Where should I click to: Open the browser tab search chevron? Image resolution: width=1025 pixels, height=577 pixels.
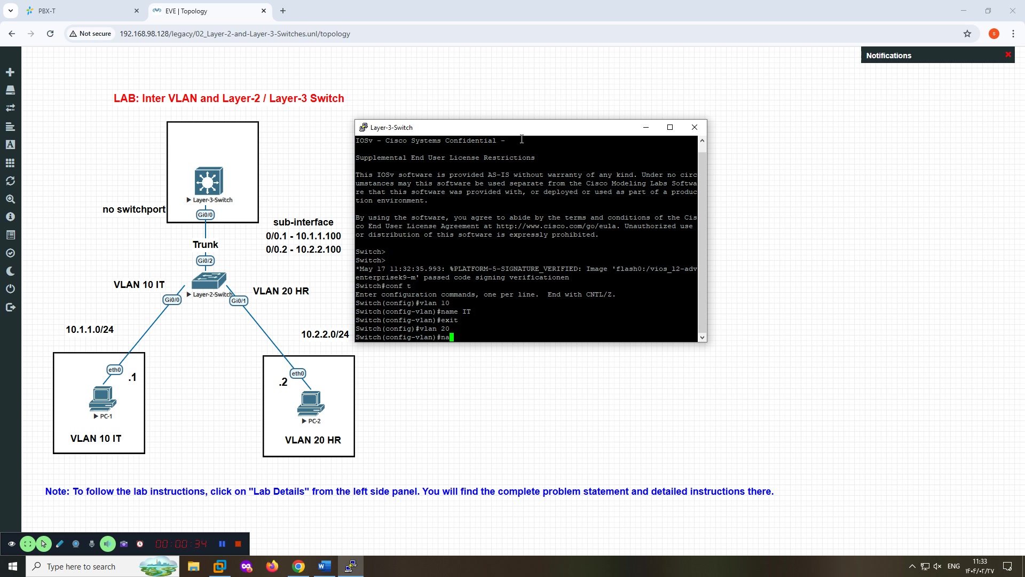click(10, 10)
